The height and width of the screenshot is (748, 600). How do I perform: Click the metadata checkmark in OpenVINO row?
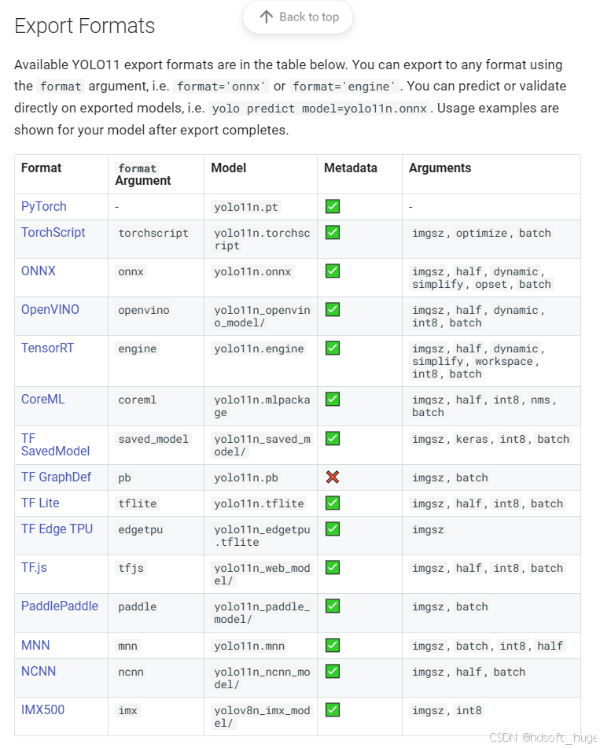pyautogui.click(x=333, y=310)
